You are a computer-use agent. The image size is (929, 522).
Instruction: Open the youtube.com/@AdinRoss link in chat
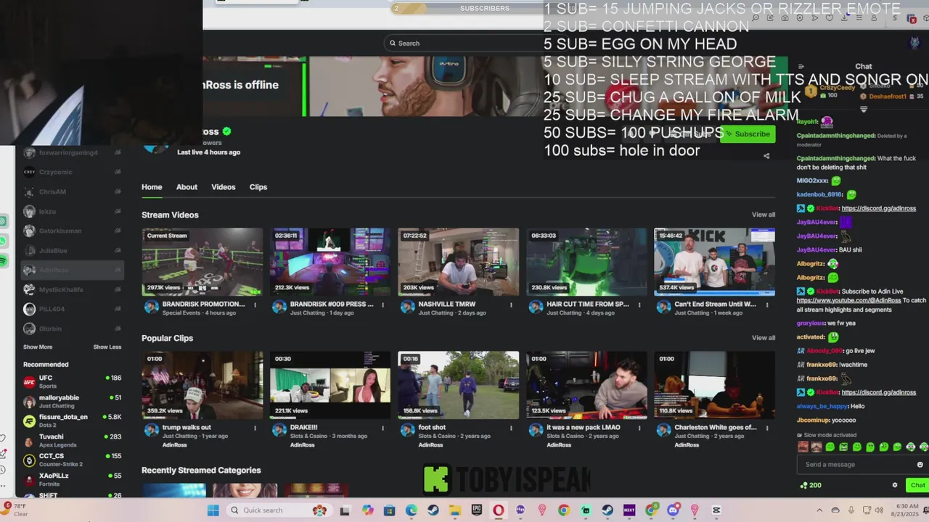coord(848,300)
